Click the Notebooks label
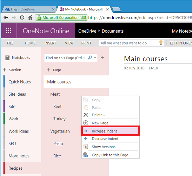 [21, 57]
